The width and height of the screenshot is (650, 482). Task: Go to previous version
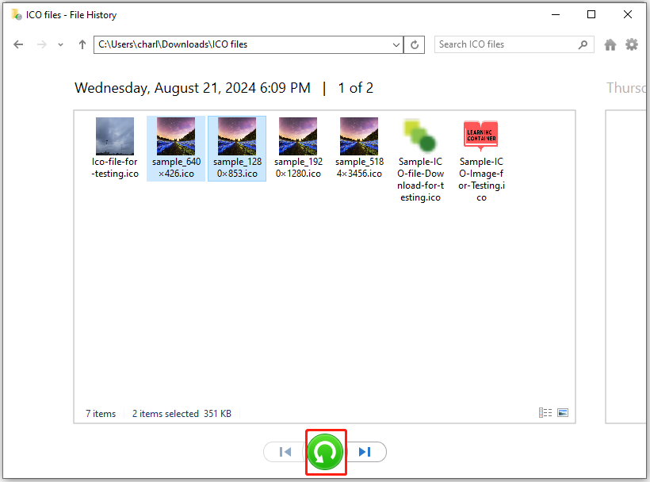285,452
